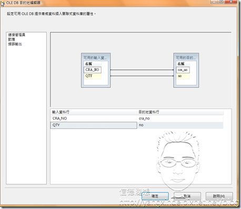The height and width of the screenshot is (209, 241).
Task: Select the no item in destination columns box
Action: click(x=183, y=76)
